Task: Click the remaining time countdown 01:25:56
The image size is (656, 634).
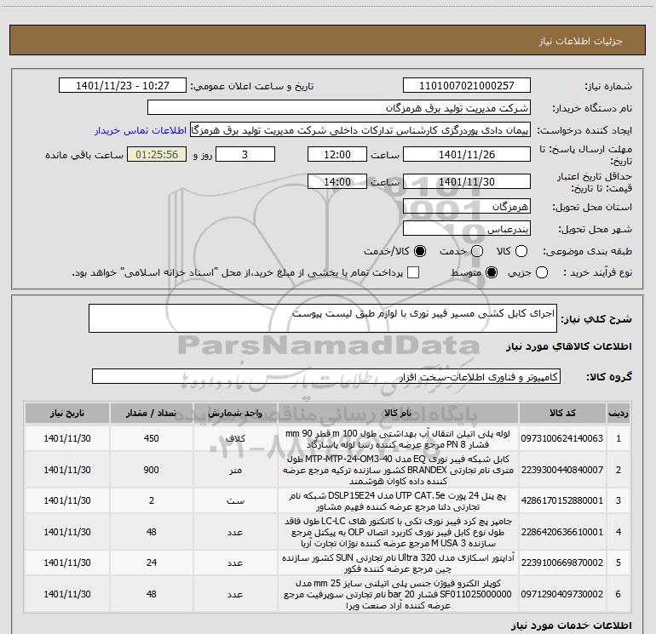Action: click(x=157, y=155)
